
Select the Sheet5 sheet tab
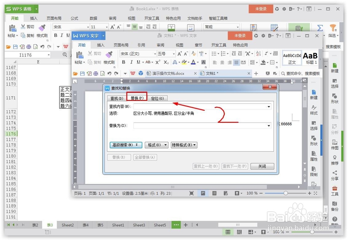(x=160, y=225)
